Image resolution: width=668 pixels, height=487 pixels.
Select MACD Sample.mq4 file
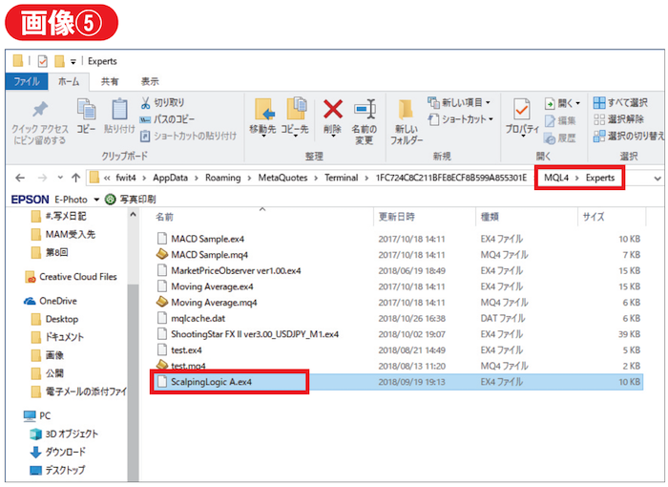398,255
